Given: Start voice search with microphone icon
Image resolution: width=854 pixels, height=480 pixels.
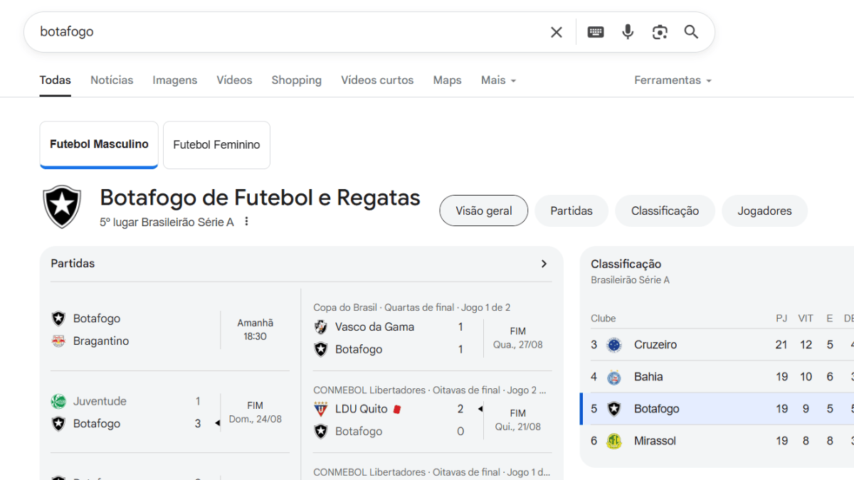Looking at the screenshot, I should (x=628, y=32).
